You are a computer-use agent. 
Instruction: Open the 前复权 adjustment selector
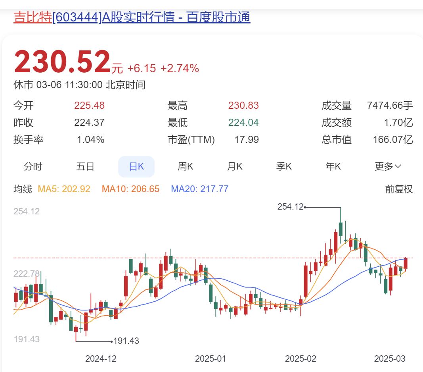[399, 189]
